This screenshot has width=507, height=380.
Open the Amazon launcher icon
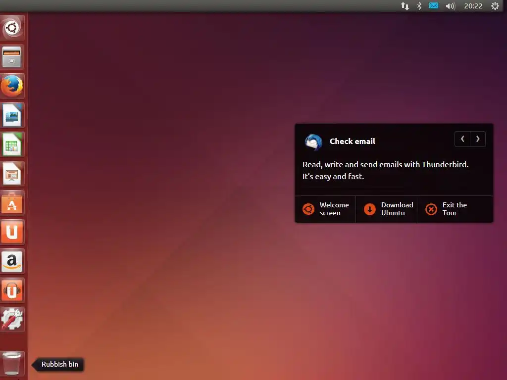coord(12,261)
